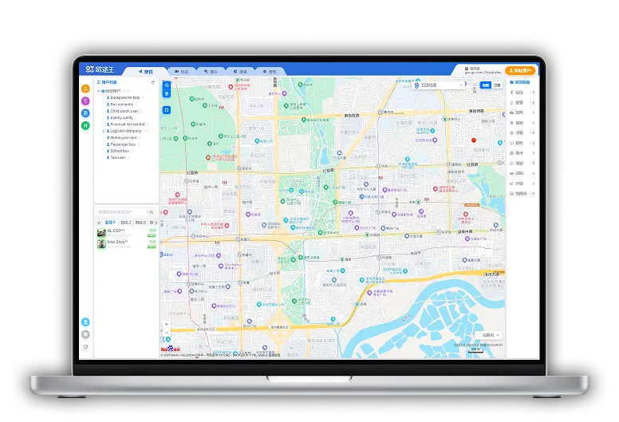Show more device tabs with the right arrow
This screenshot has height=422, width=619.
point(156,223)
